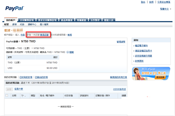Click the 日期 column header

[14, 96]
